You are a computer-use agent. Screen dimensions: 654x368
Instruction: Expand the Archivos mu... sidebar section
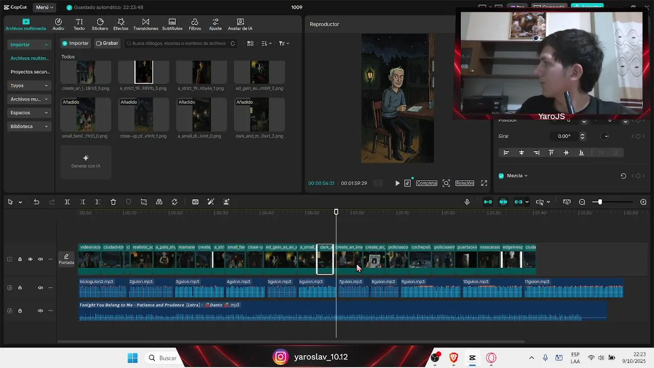tap(29, 99)
